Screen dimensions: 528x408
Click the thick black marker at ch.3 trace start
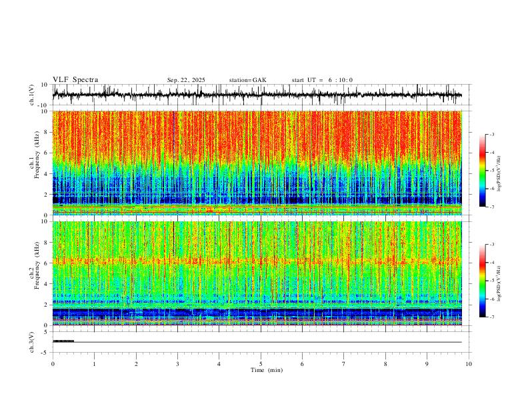click(x=63, y=341)
